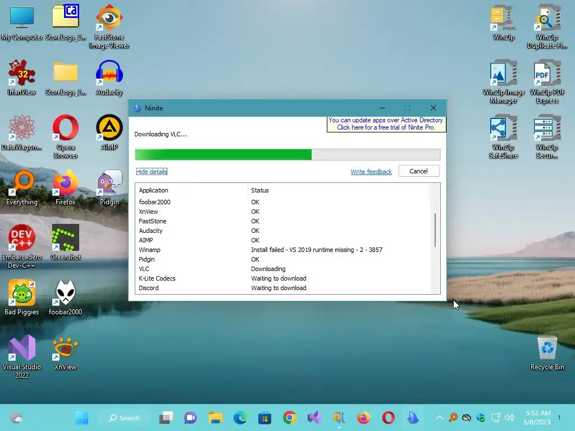Select the XnView row in Ninite list
The width and height of the screenshot is (575, 431).
pyautogui.click(x=282, y=212)
